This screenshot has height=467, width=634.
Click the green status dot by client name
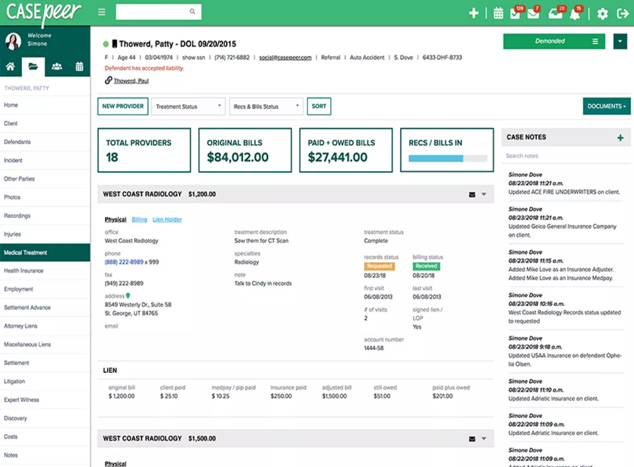coord(106,44)
